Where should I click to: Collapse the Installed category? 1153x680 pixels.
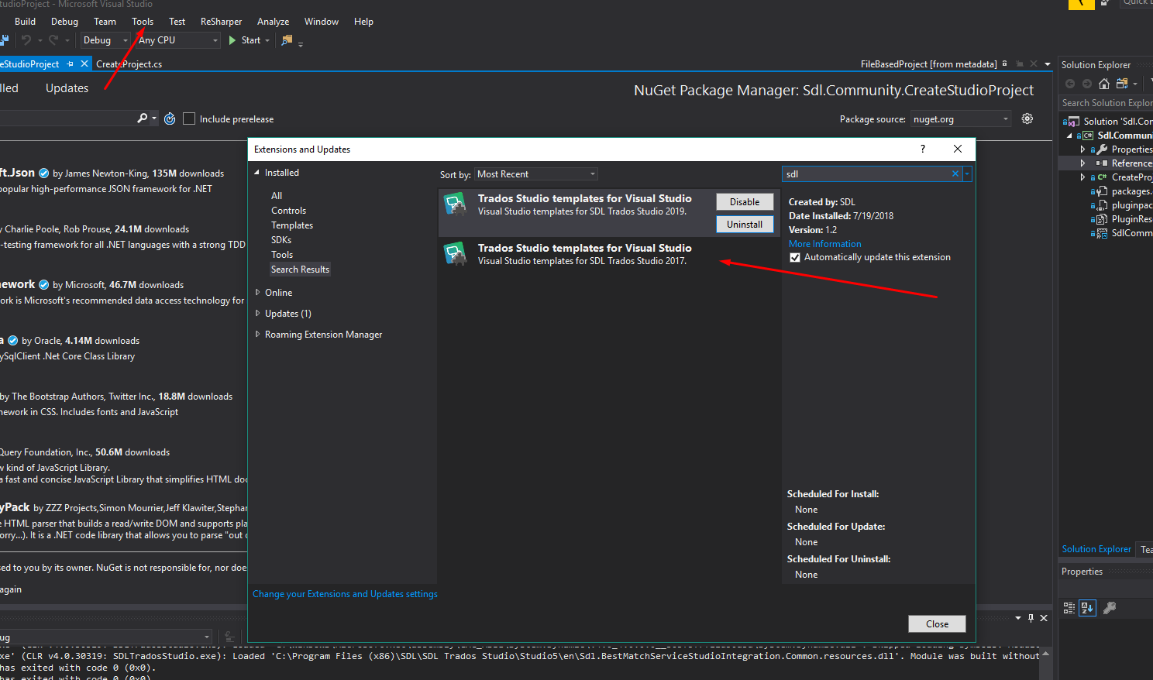pos(257,173)
